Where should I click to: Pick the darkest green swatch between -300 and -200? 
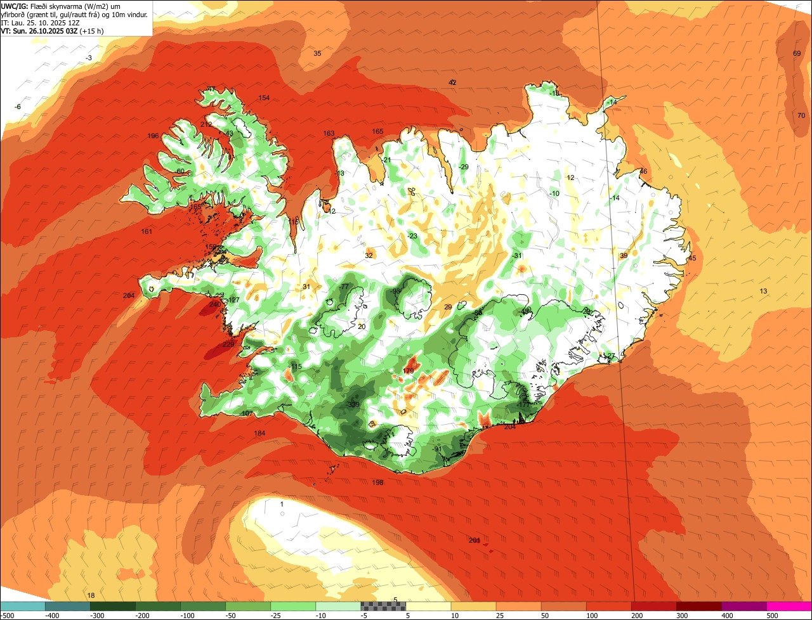tap(114, 606)
